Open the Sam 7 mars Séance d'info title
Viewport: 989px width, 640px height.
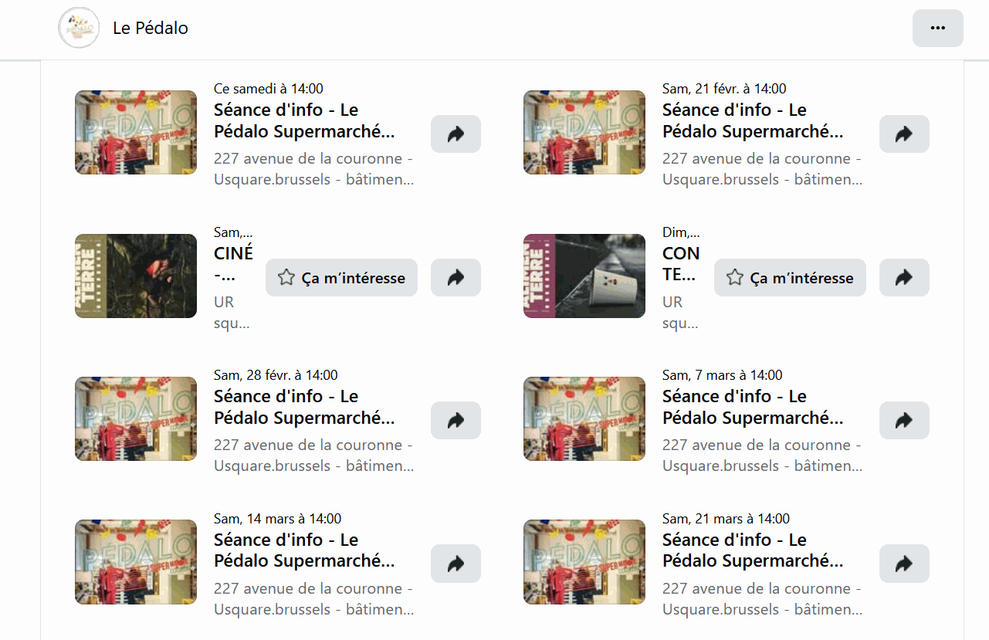coord(752,408)
